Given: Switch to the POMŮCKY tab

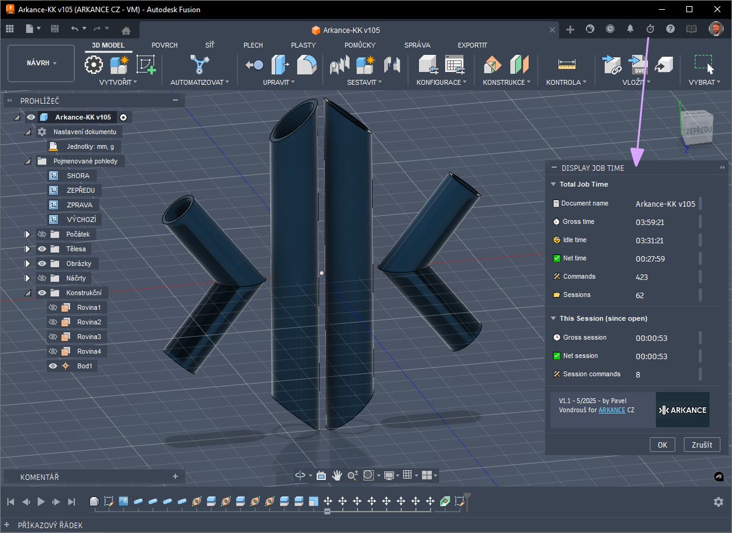Looking at the screenshot, I should coord(360,45).
